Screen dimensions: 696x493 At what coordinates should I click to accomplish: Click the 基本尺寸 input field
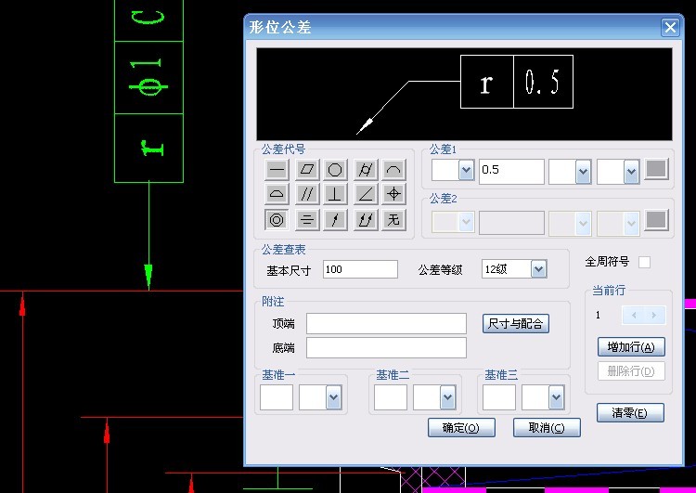(360, 269)
